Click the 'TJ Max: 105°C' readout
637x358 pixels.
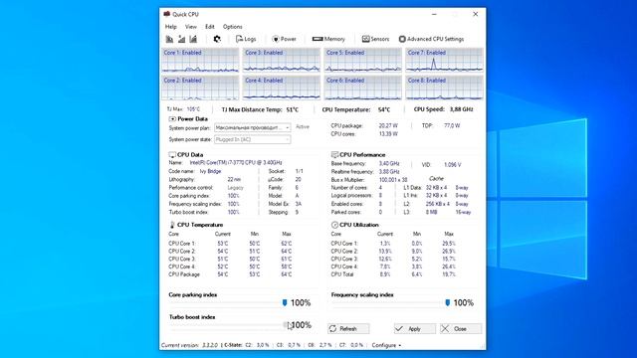coord(183,109)
